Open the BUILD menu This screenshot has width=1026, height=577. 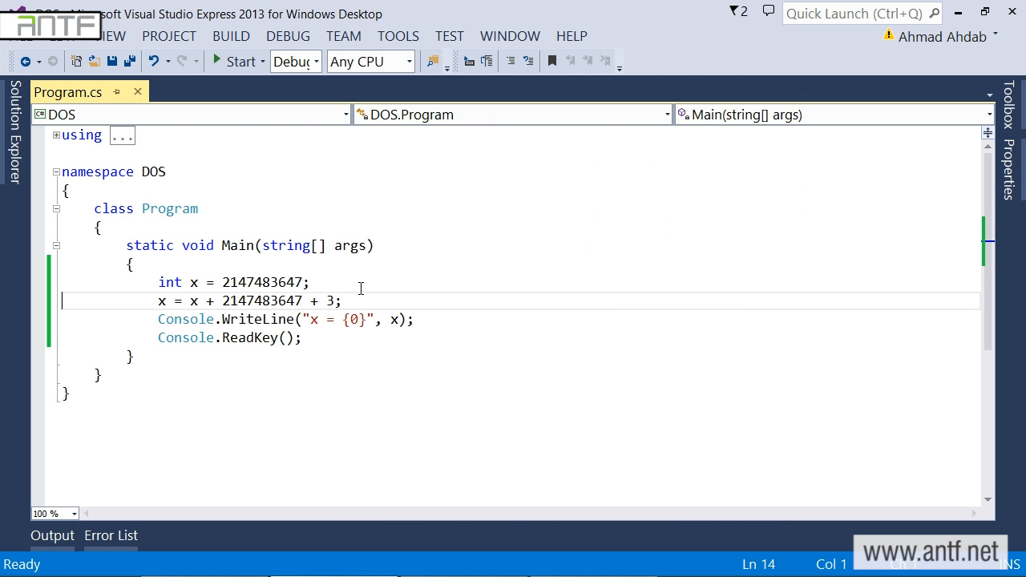tap(231, 36)
